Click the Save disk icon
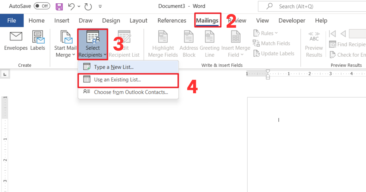Screen dimensions: 366x192 tap(60, 6)
